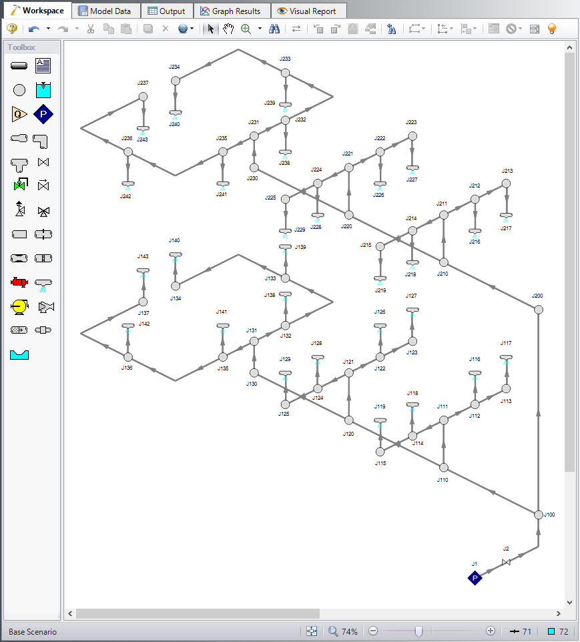Image resolution: width=580 pixels, height=642 pixels.
Task: Click the zoom-to-fit button in status bar
Action: click(312, 631)
